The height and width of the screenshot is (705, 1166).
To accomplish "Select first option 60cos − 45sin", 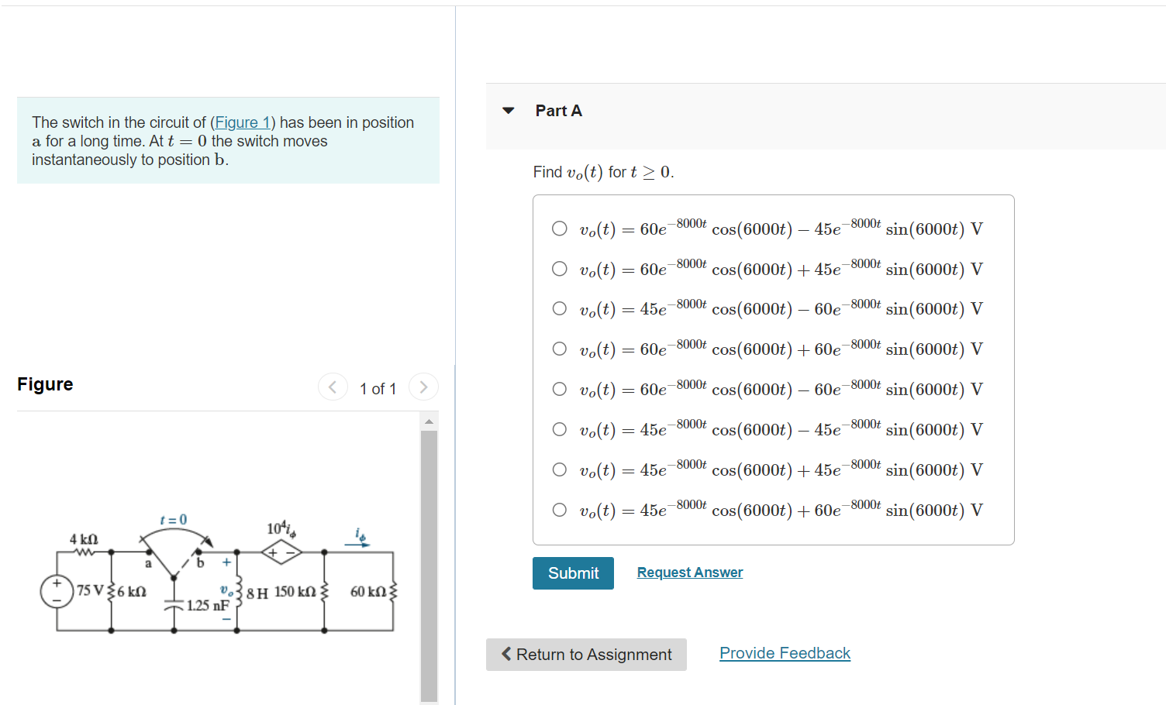I will coord(559,229).
